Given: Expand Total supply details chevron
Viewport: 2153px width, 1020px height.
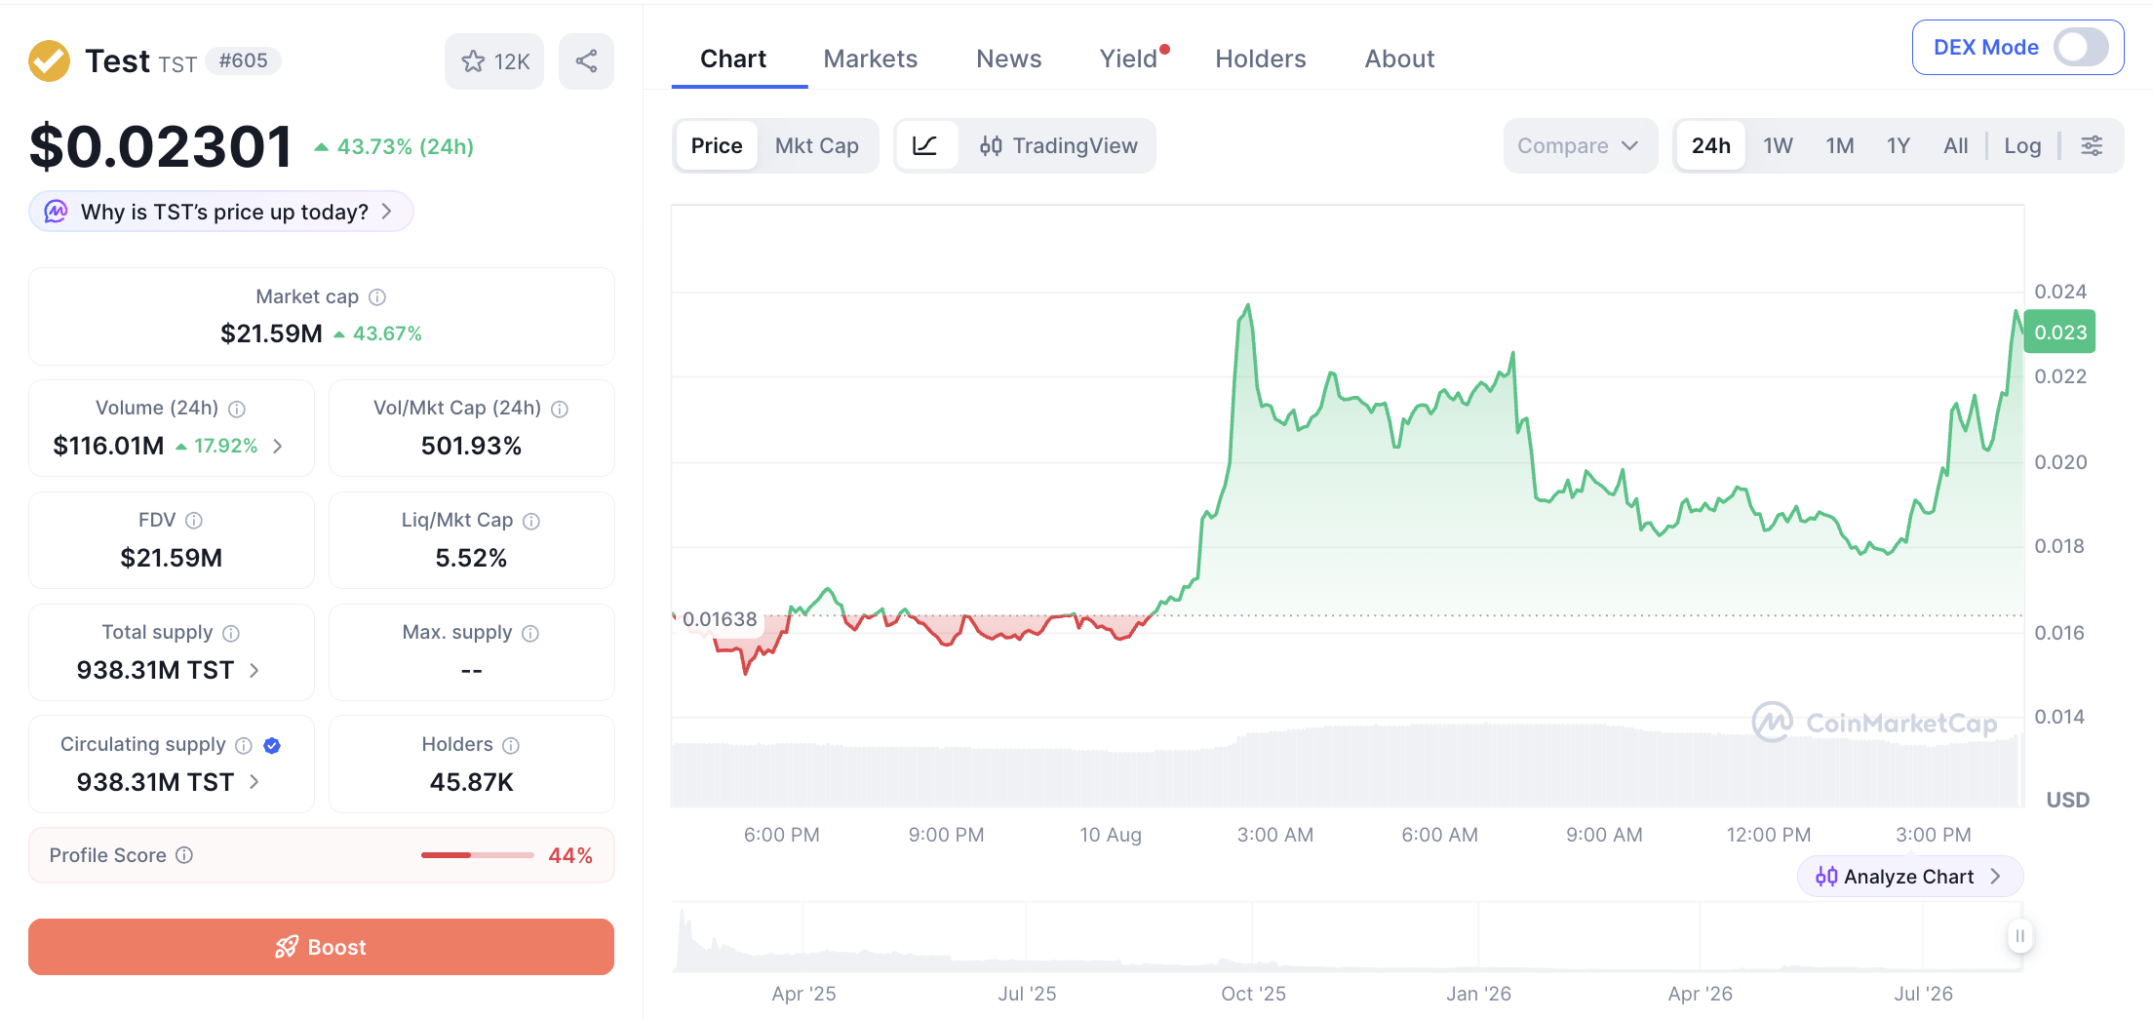Looking at the screenshot, I should coord(254,670).
